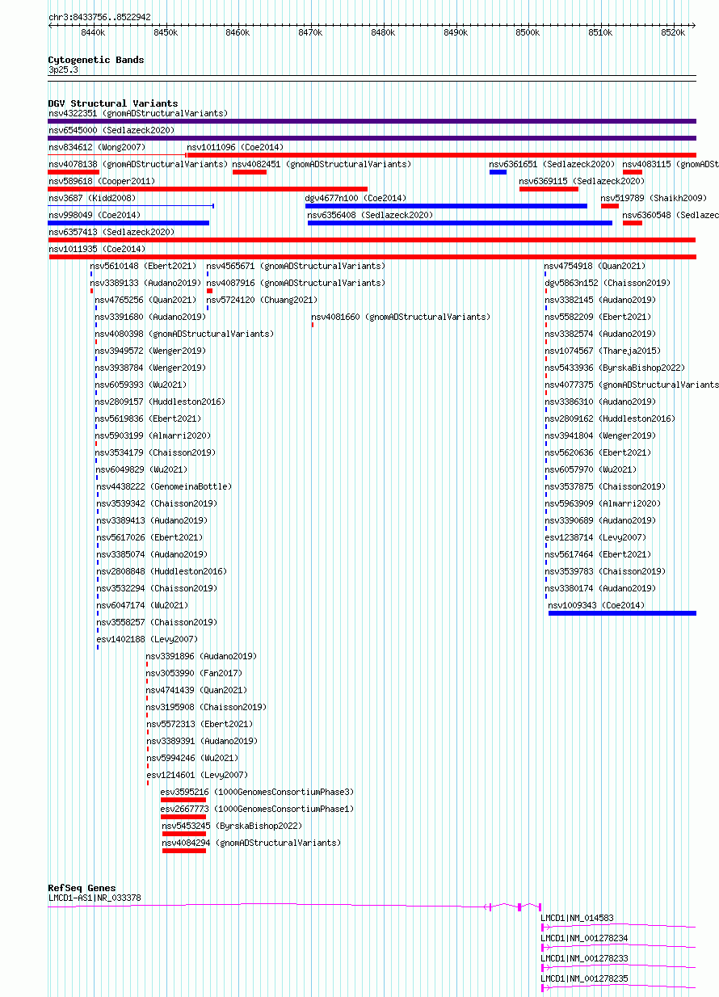Click nsv2809162 (Huddleston2016) label
Image resolution: width=719 pixels, height=997 pixels.
(x=609, y=419)
